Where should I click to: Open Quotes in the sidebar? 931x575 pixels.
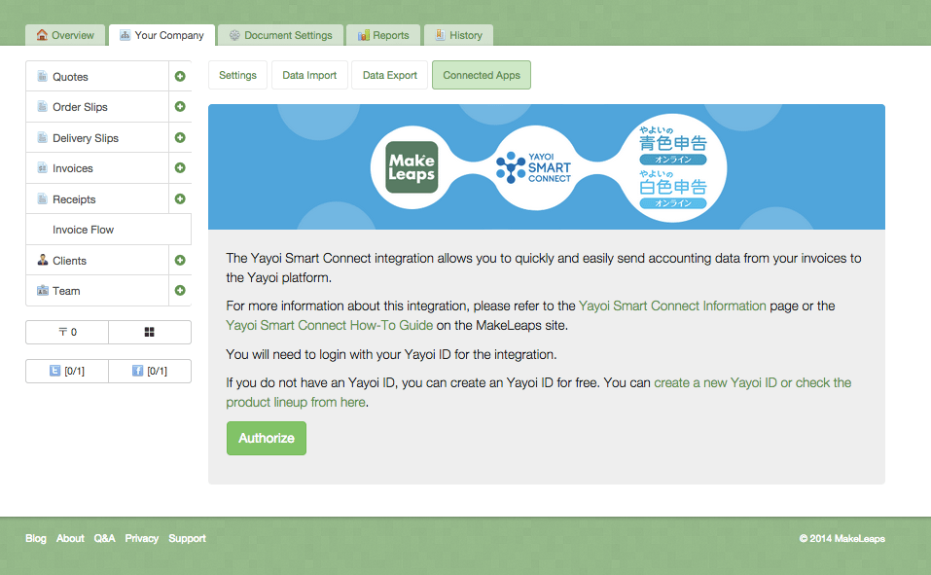tap(97, 76)
